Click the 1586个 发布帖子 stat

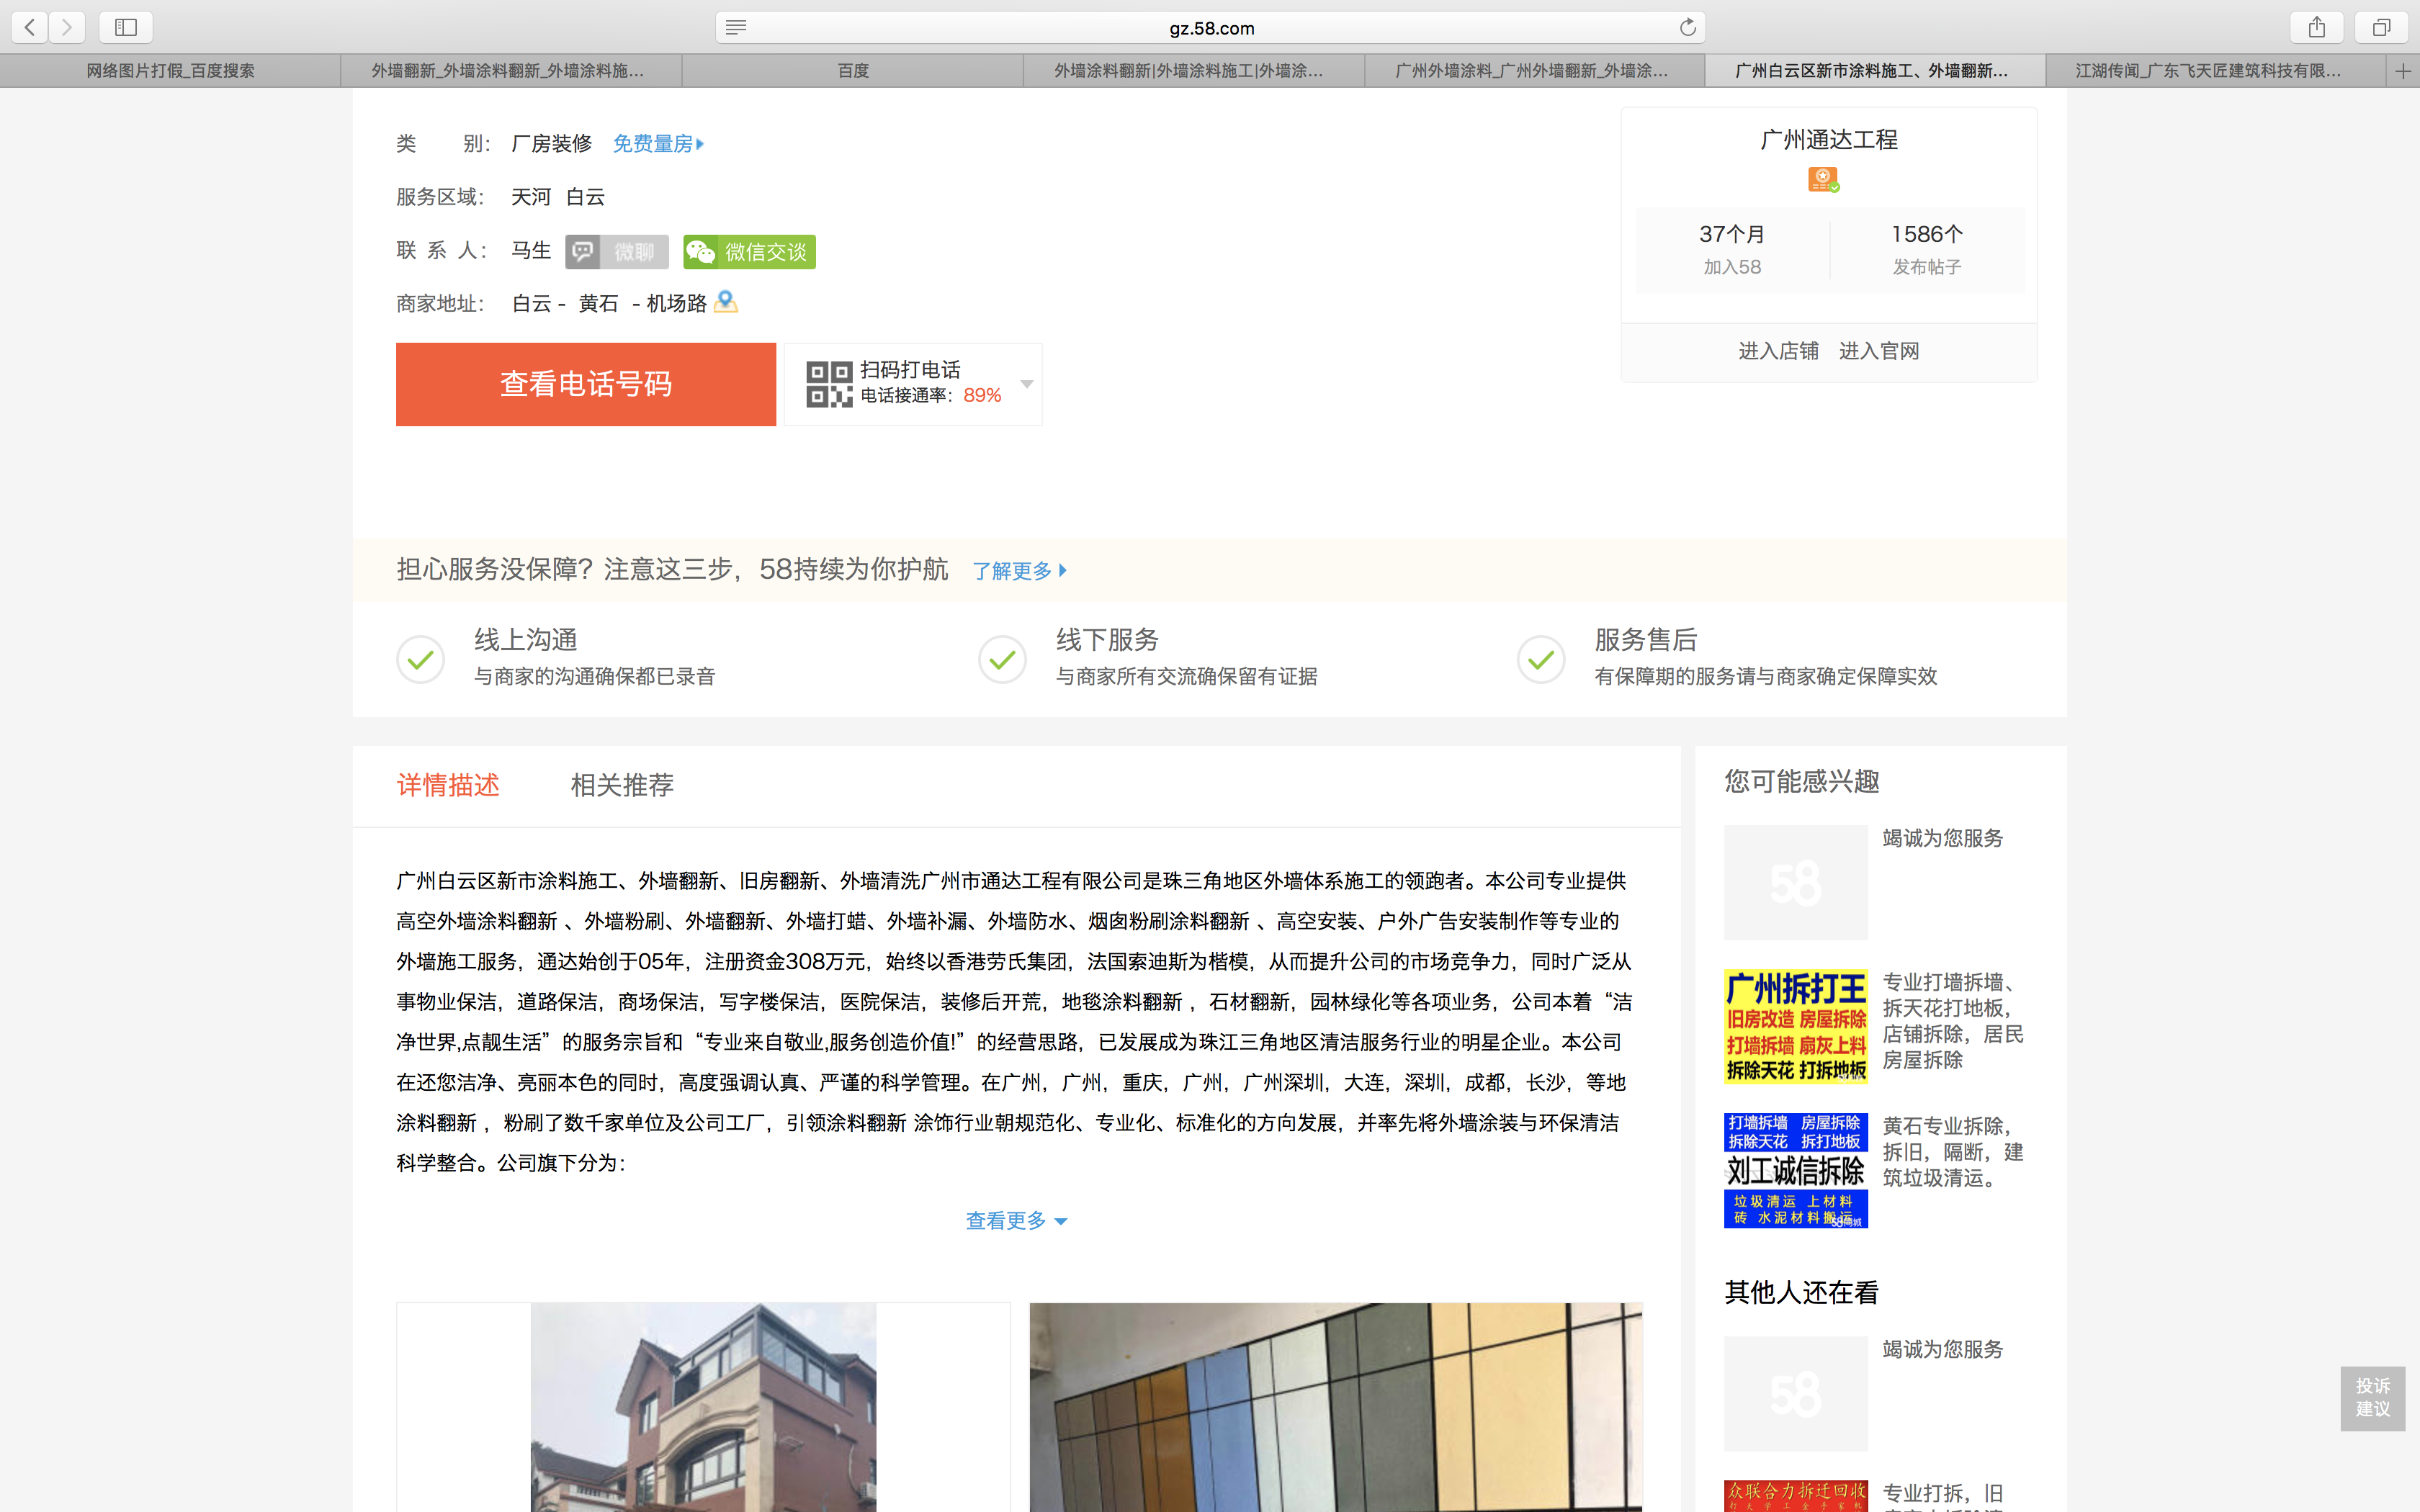(1927, 249)
